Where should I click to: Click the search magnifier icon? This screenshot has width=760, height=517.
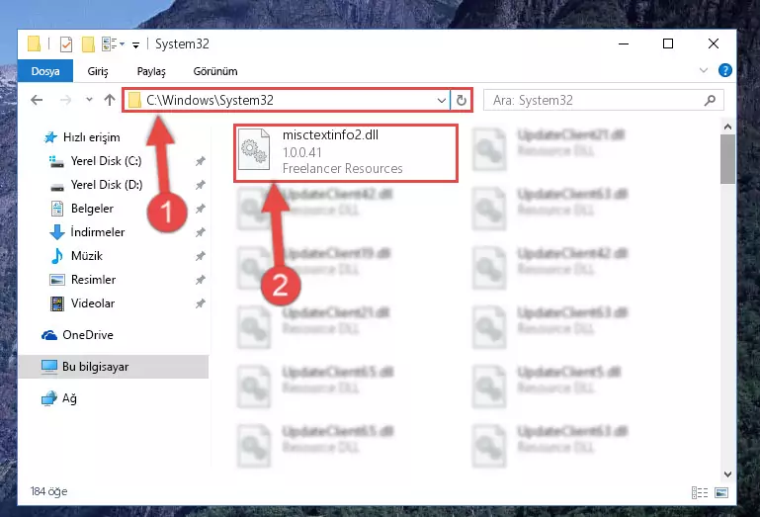[710, 101]
